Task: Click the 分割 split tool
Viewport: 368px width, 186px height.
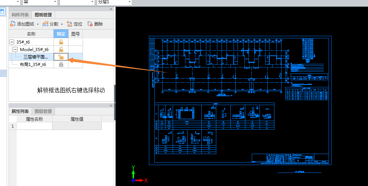Action: pyautogui.click(x=50, y=24)
